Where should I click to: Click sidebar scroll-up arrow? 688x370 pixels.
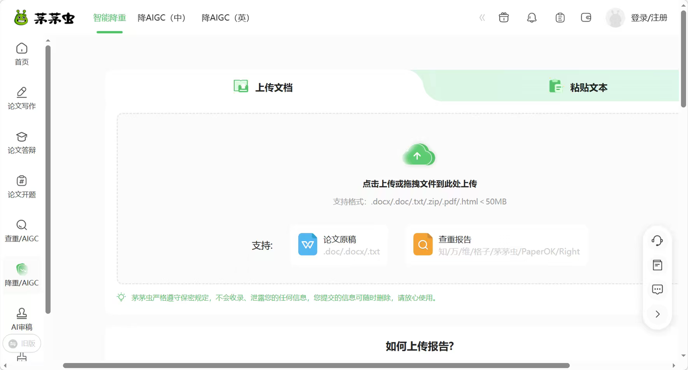pos(48,40)
